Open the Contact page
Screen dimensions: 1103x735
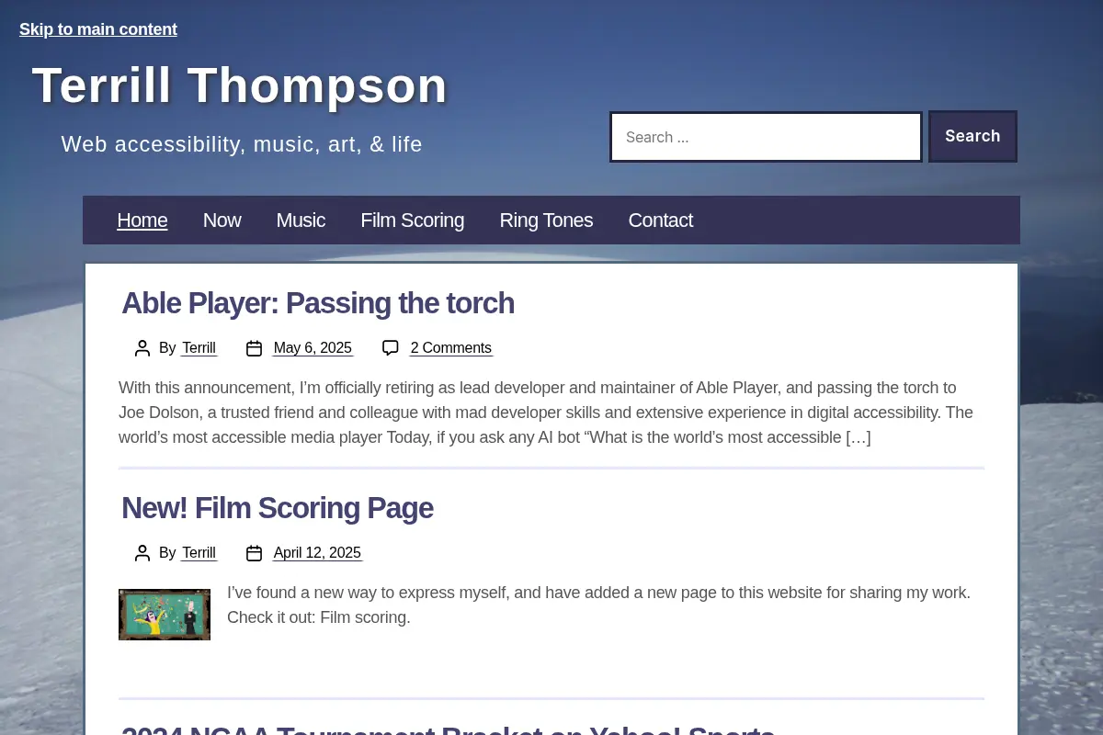[x=660, y=220]
